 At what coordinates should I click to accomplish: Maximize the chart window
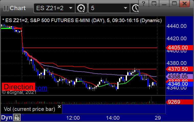174,4
